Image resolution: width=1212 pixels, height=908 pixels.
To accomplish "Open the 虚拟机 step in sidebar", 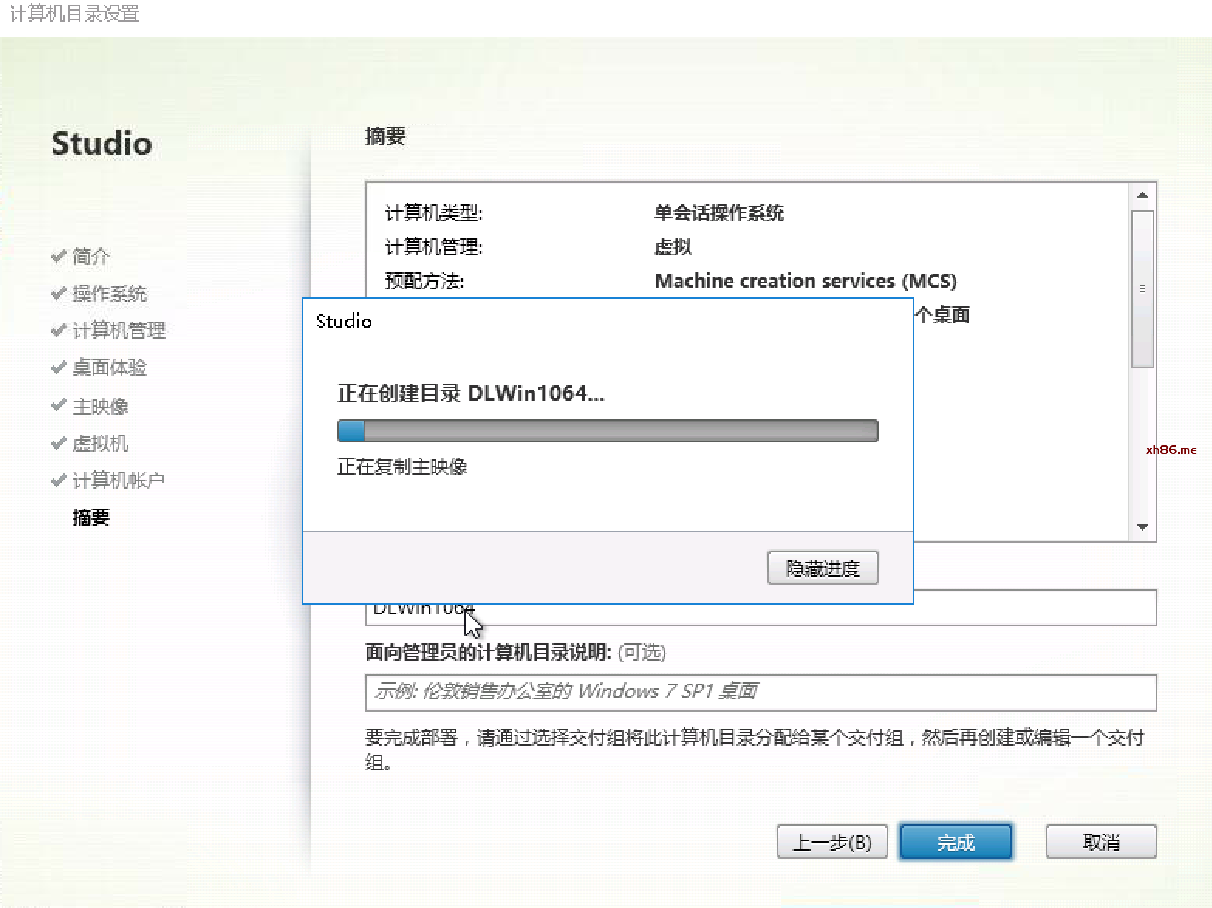I will click(100, 443).
